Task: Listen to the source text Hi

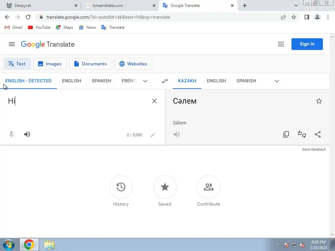Action: point(27,134)
